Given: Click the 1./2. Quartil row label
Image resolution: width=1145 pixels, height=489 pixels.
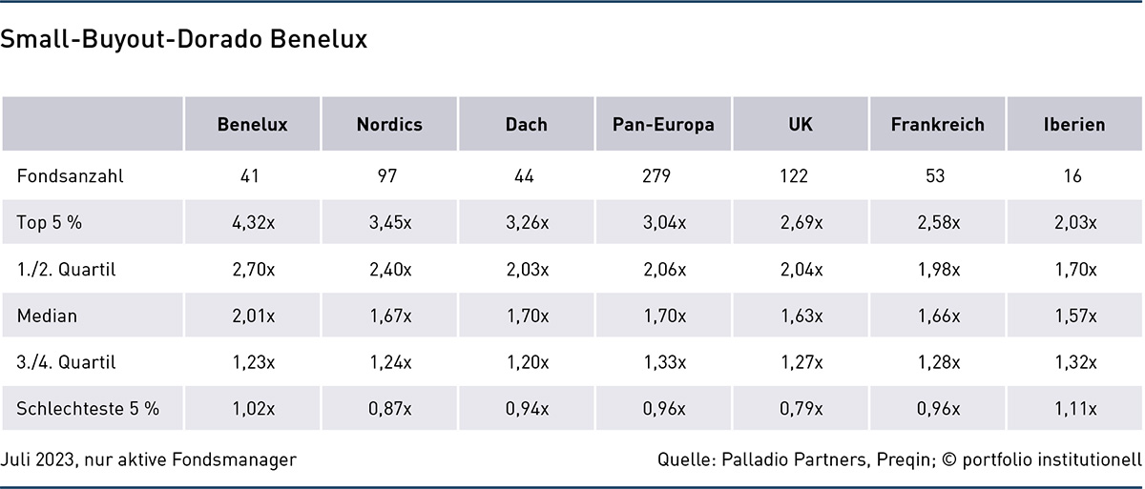Looking at the screenshot, I should [66, 270].
